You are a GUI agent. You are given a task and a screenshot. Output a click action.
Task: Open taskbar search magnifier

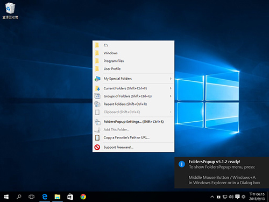coord(19,197)
